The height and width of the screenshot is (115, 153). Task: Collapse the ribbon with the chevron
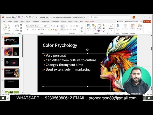(150, 33)
